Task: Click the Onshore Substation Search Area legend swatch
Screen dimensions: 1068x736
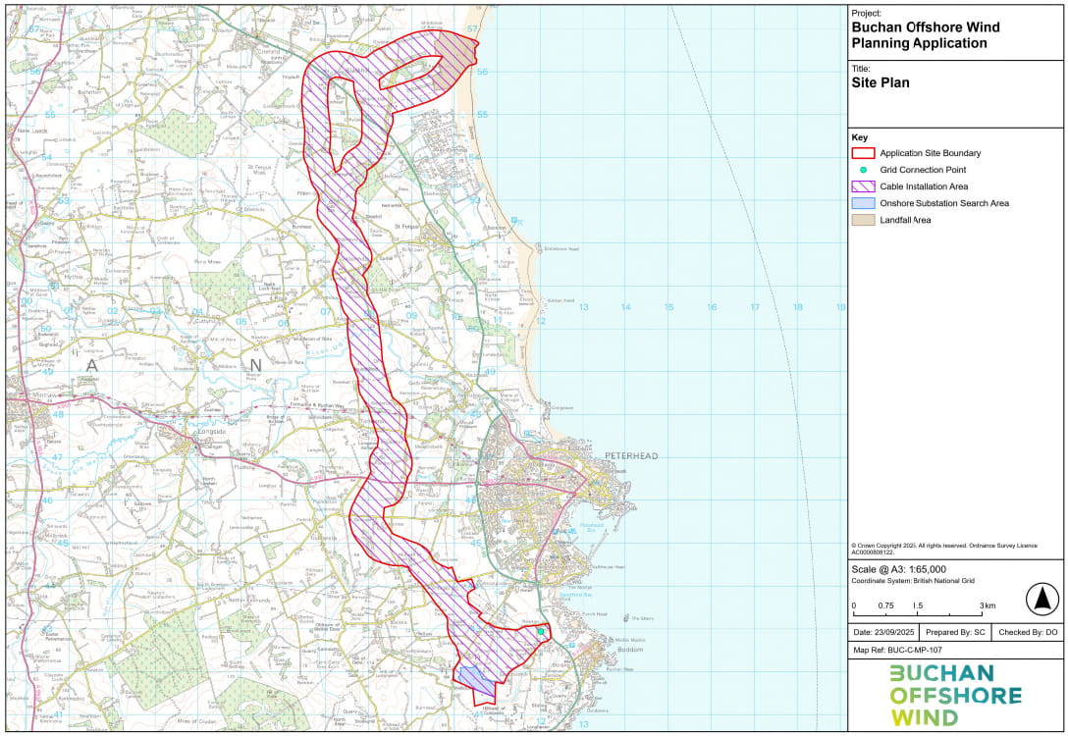Action: [863, 203]
